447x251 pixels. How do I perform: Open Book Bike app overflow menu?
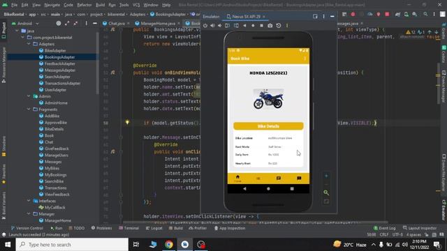coord(305,59)
